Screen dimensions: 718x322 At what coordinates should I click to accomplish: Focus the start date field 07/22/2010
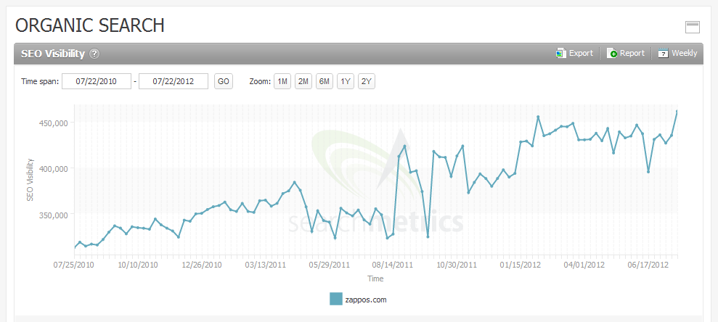(x=97, y=81)
